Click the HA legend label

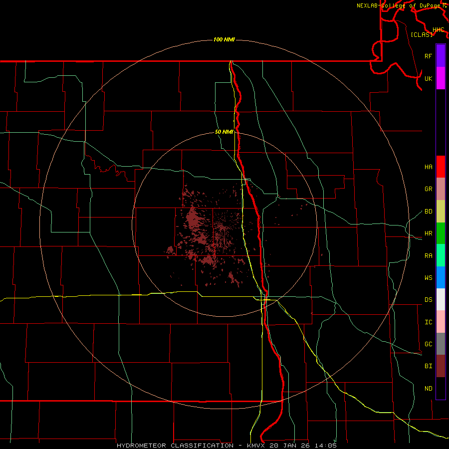428,167
